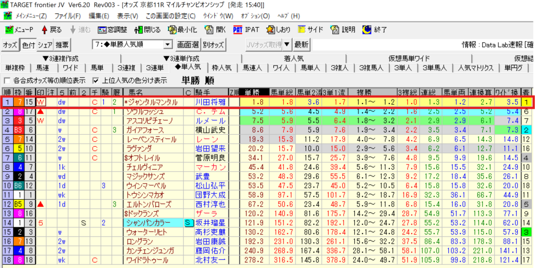The width and height of the screenshot is (535, 268).
Task: Click the yellow 着 cell in first row
Action: (527, 102)
